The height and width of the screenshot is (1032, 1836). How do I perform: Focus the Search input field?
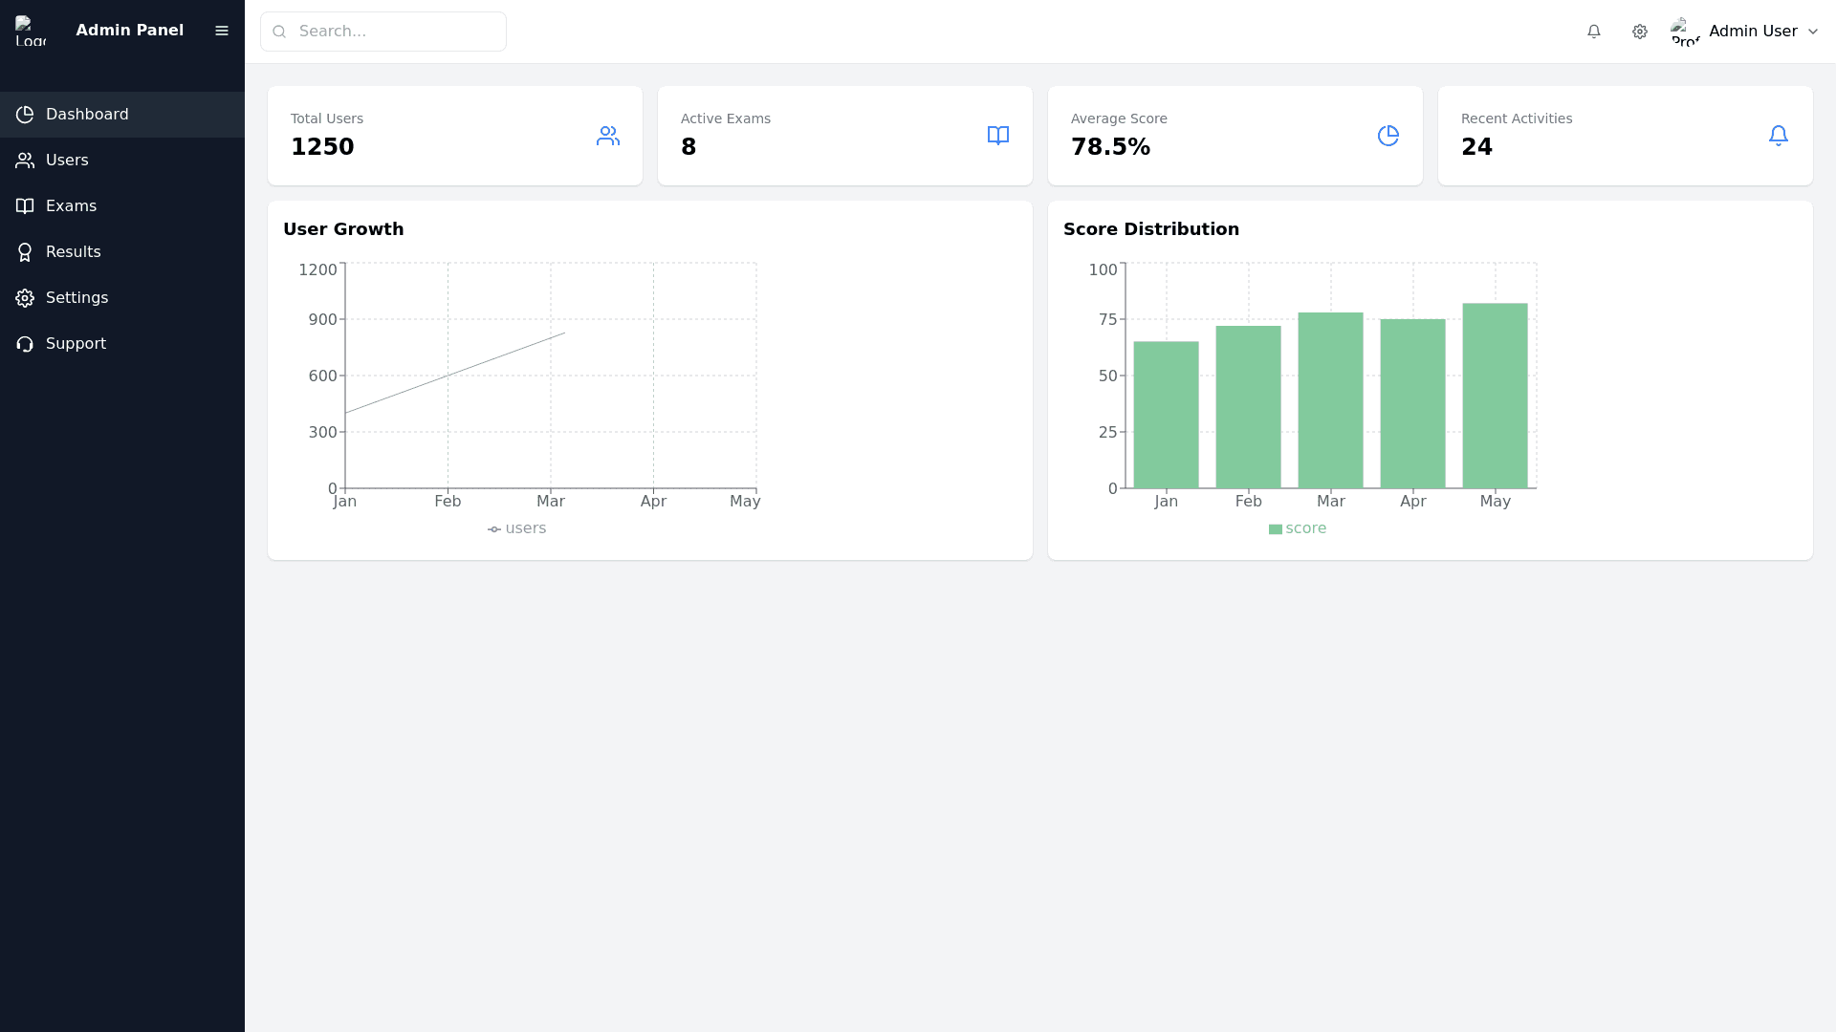[x=397, y=32]
